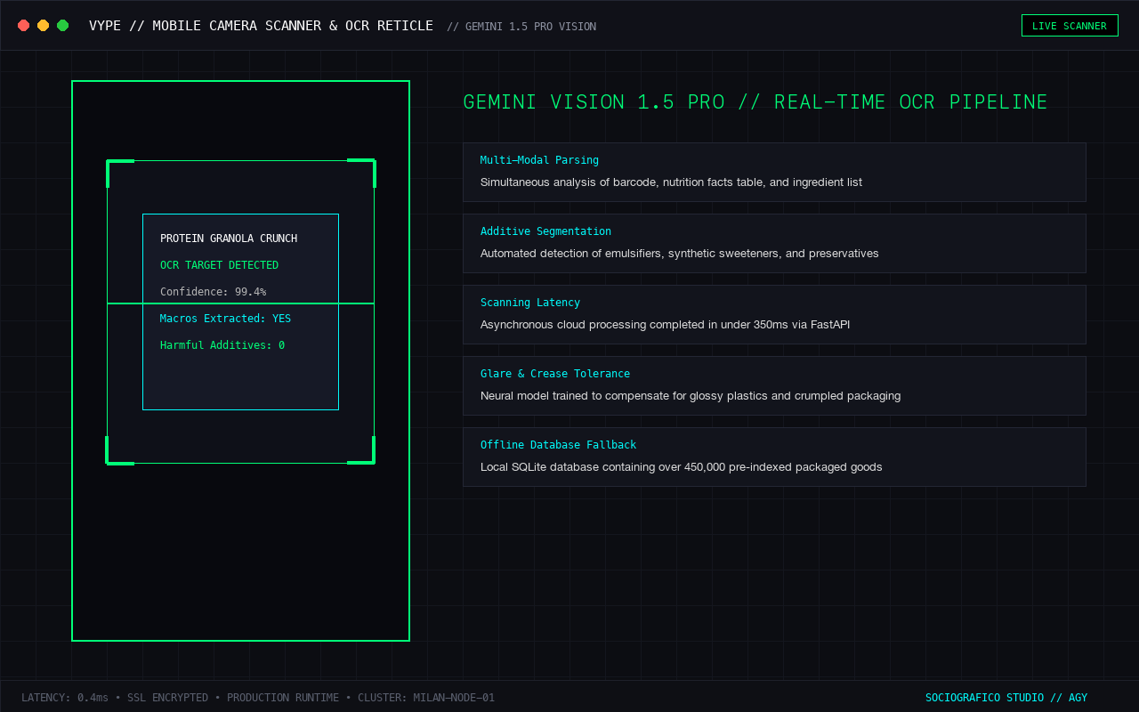This screenshot has width=1139, height=712.
Task: Select the Scanning Latency card title
Action: [530, 303]
